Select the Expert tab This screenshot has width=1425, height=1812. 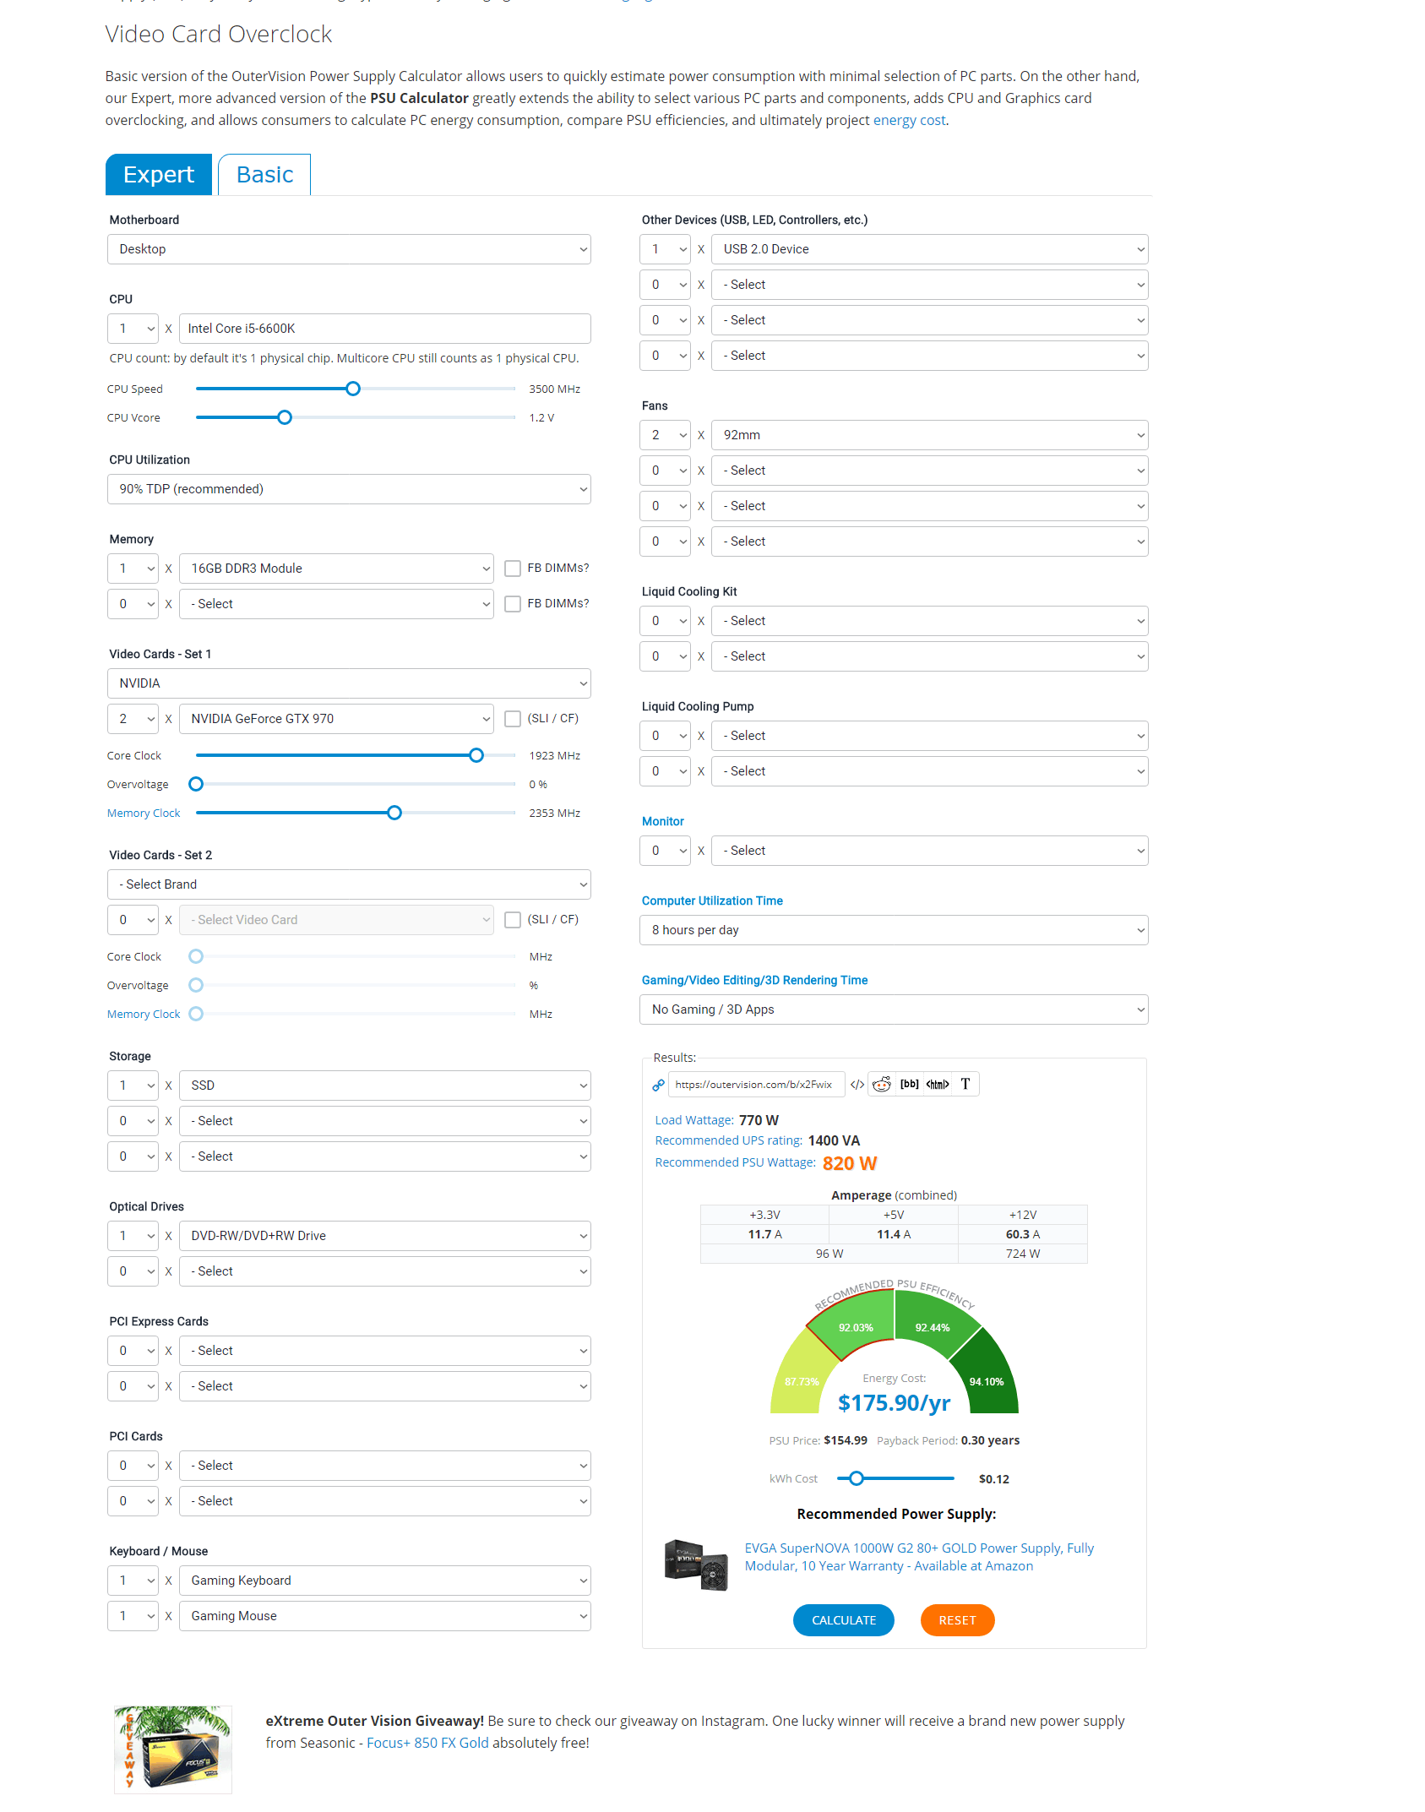pos(159,175)
